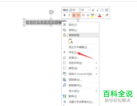
Task: Click the copy pages icon
Action: coord(64,30)
